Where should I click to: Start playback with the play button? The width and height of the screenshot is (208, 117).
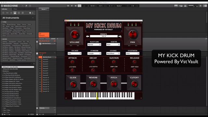click(72, 6)
